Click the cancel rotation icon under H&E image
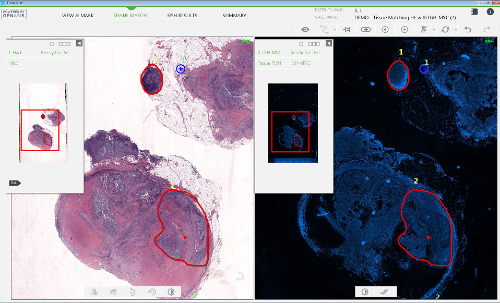Viewport: 500px width, 303px height. tap(133, 292)
